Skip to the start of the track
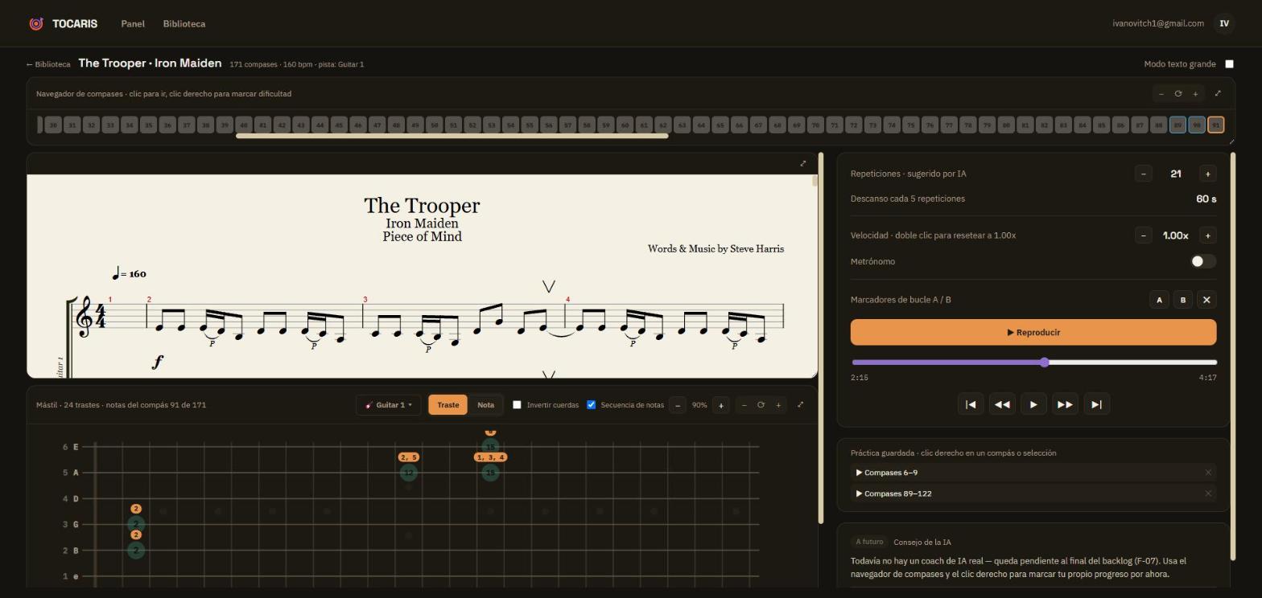Screen dimensions: 1262x598 [971, 404]
